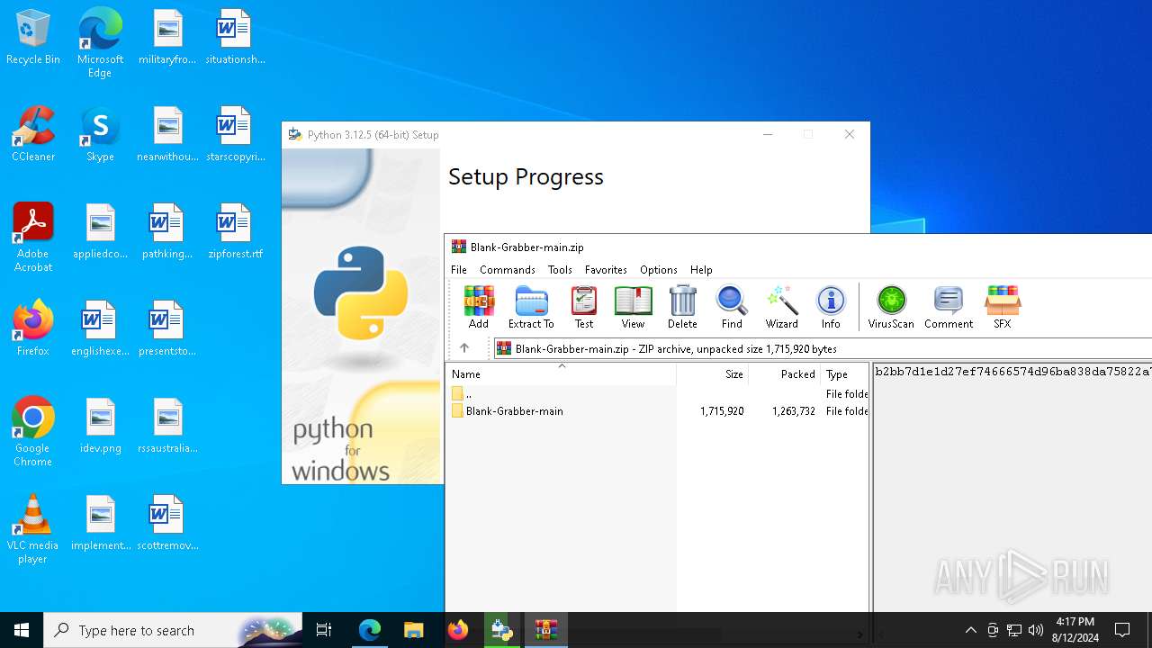Select the nearwithou... image file icon
The width and height of the screenshot is (1152, 648).
[x=167, y=135]
